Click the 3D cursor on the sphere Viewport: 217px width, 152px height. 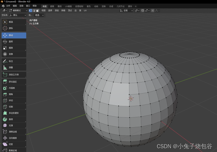[x=131, y=98]
